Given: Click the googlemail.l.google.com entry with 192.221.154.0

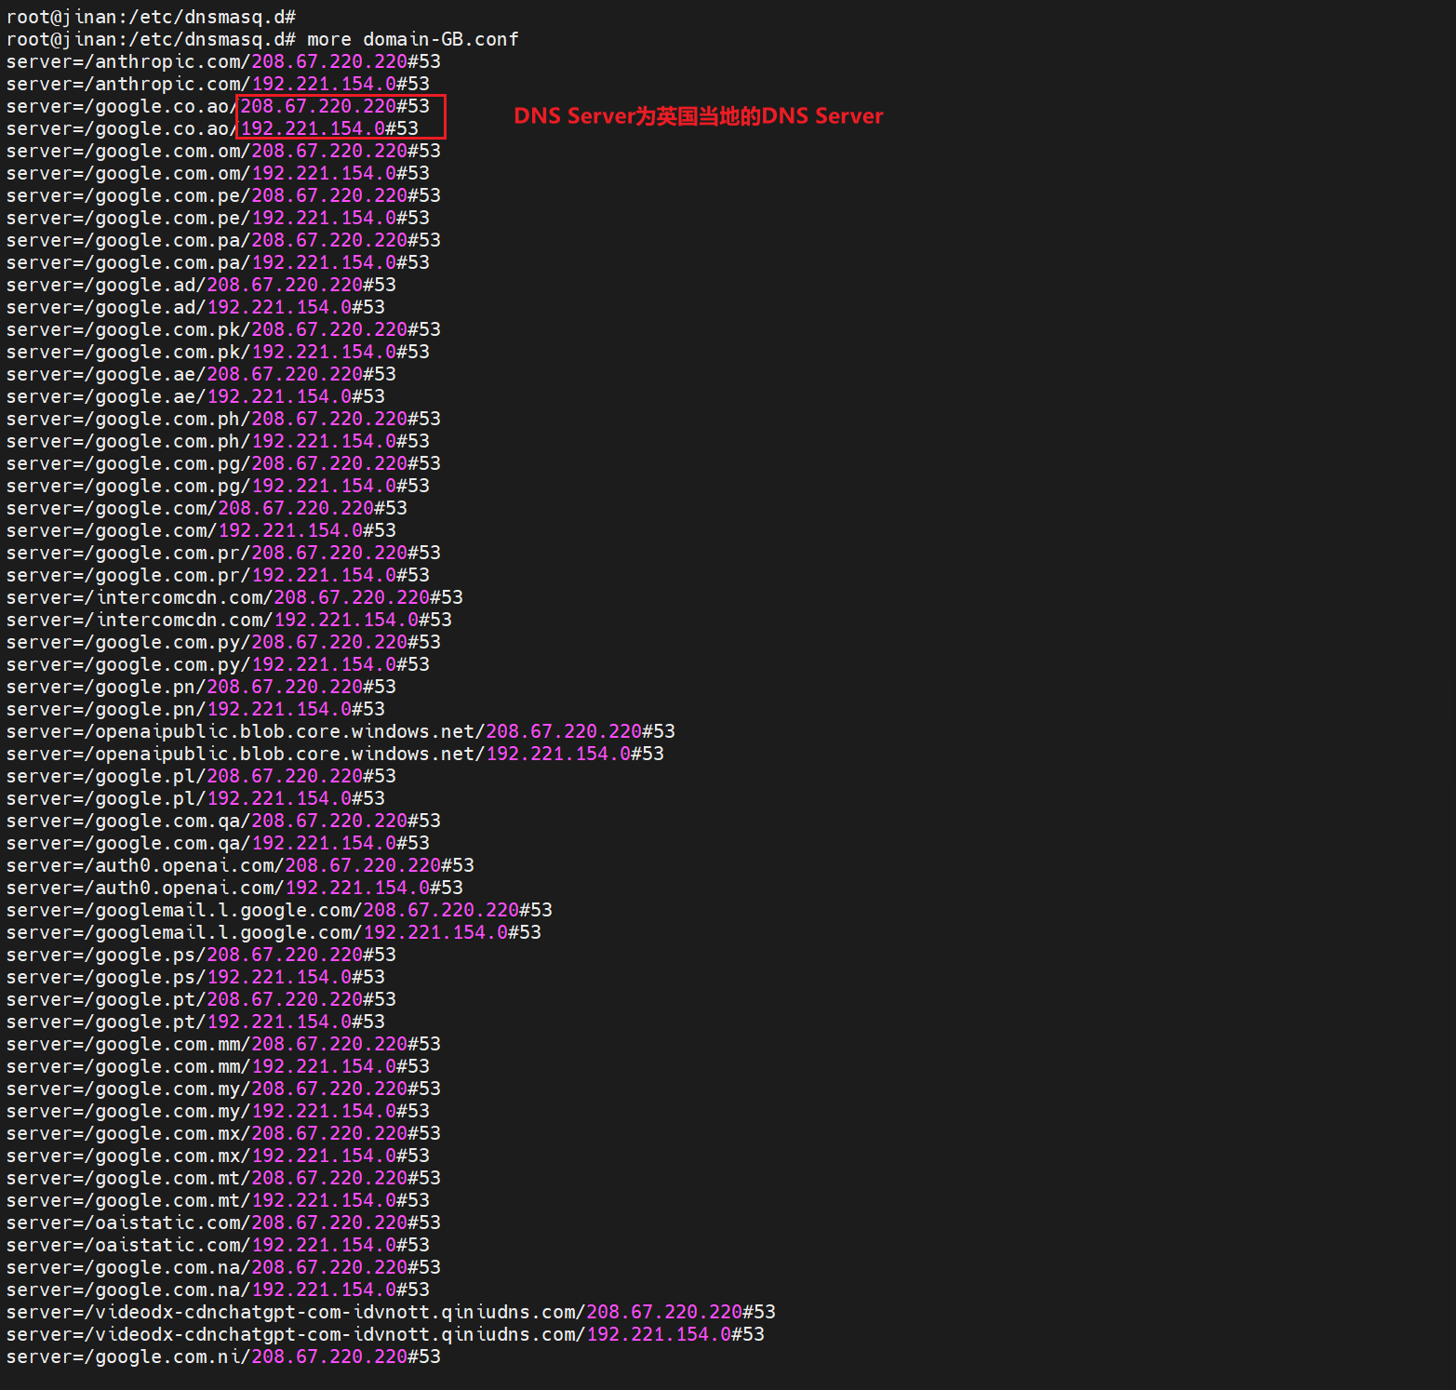Looking at the screenshot, I should [274, 932].
